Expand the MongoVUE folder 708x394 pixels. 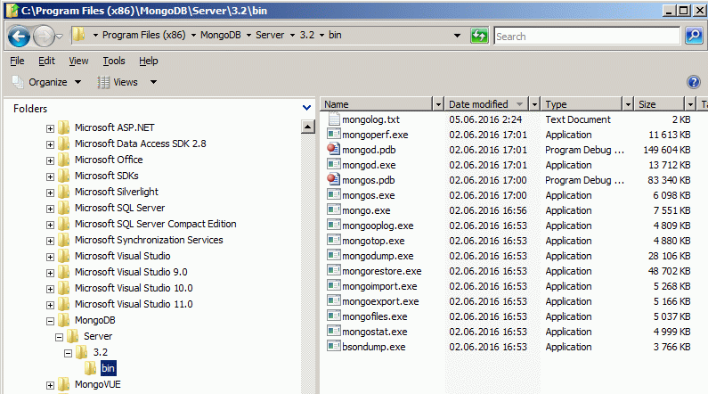[x=50, y=385]
